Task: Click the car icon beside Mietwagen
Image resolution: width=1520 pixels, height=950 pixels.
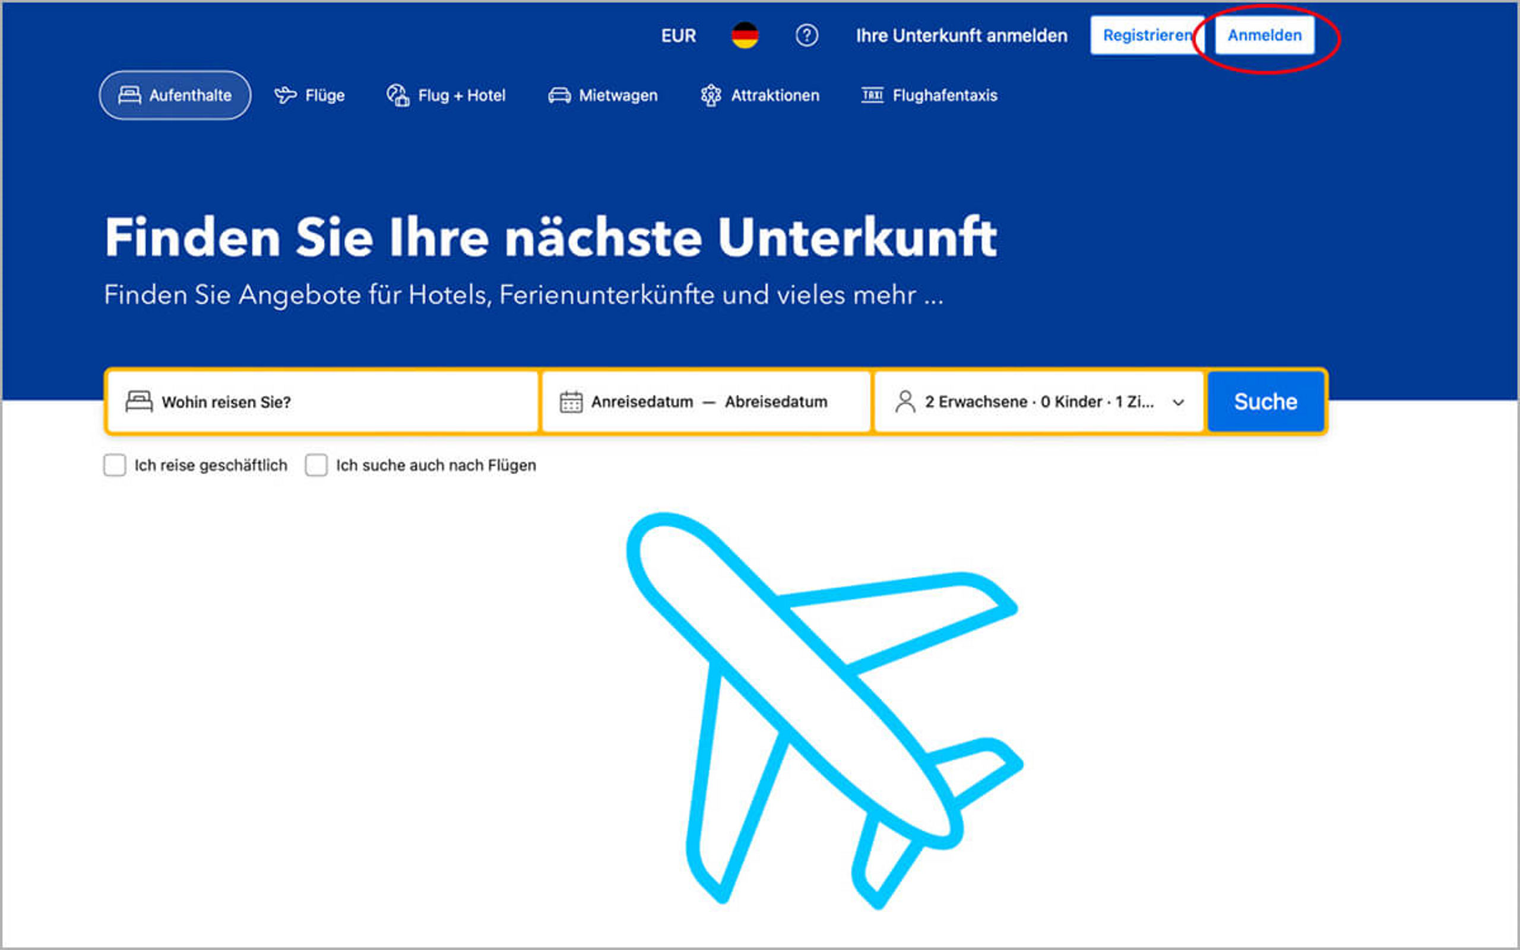Action: (x=559, y=96)
